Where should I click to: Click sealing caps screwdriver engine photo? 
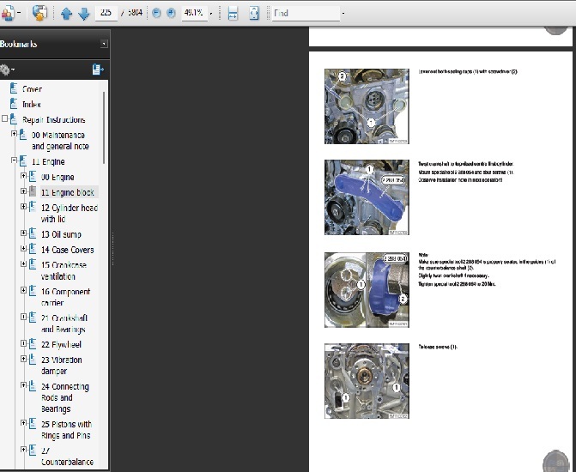click(x=367, y=106)
